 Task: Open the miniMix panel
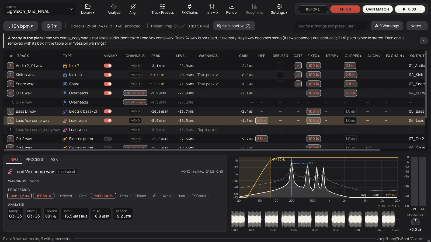point(212,9)
